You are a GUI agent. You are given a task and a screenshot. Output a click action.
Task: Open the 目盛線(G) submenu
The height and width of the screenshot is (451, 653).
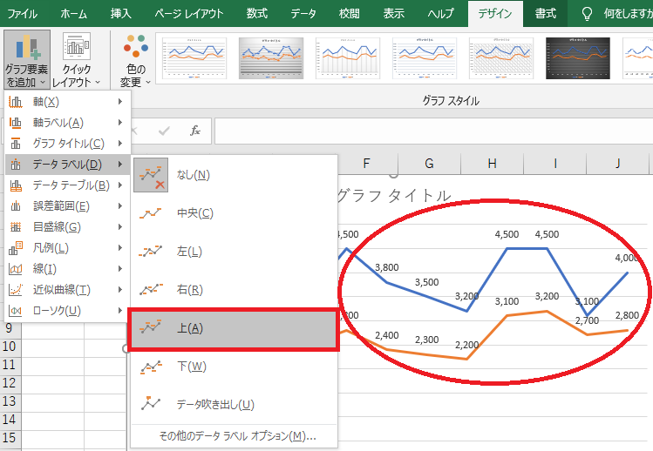67,226
